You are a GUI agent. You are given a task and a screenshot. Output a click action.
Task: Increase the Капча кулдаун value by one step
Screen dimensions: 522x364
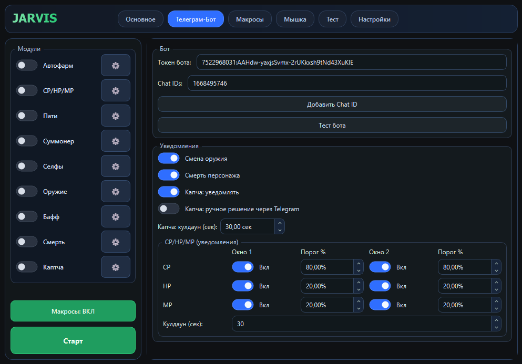280,223
